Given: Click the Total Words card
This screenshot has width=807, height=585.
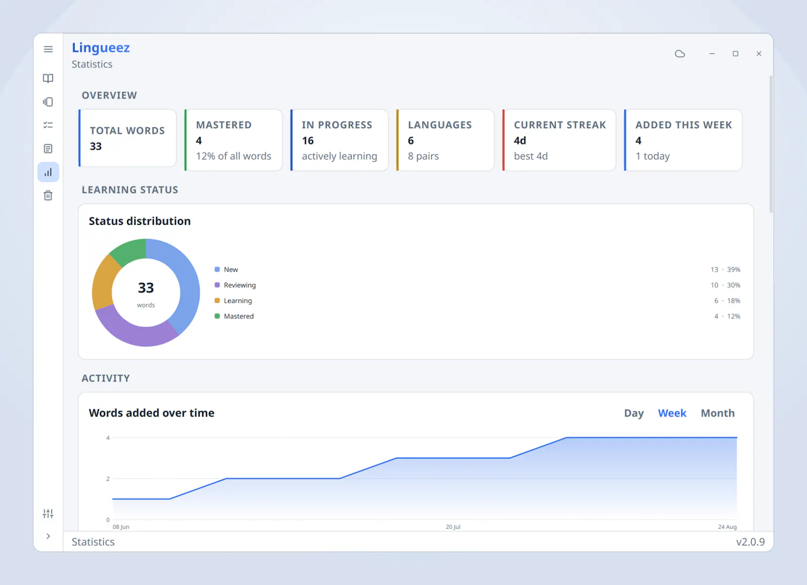Looking at the screenshot, I should 128,138.
